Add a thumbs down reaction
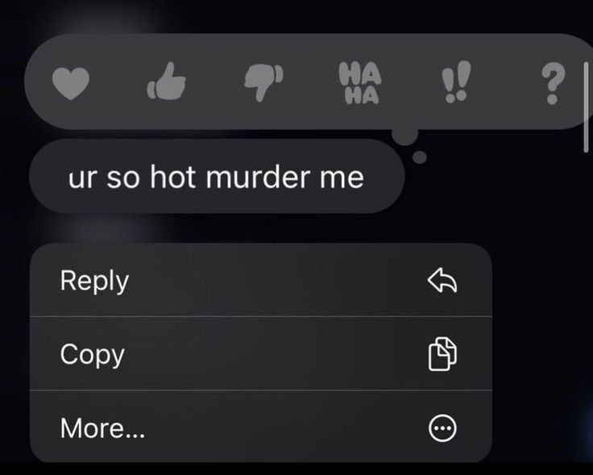The image size is (593, 475). tap(263, 83)
